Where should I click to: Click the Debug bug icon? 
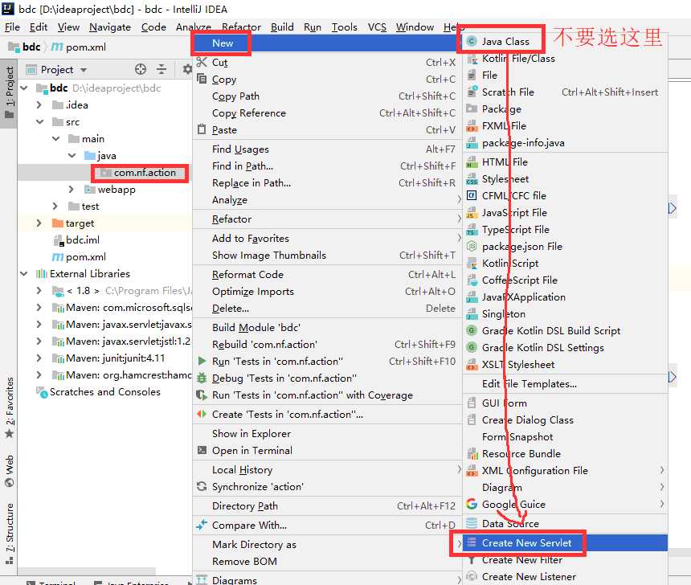point(202,378)
